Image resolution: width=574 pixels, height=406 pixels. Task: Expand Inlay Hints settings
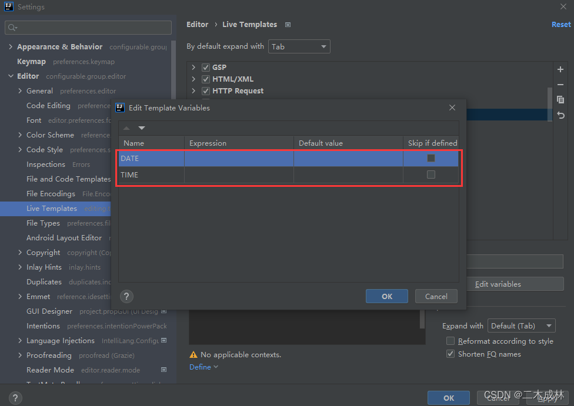20,267
